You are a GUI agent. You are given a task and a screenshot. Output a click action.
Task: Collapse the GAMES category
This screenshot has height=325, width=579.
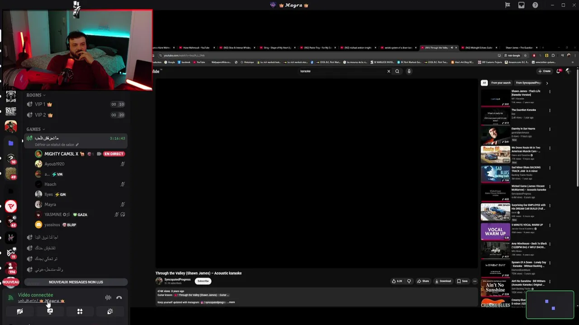(35, 129)
